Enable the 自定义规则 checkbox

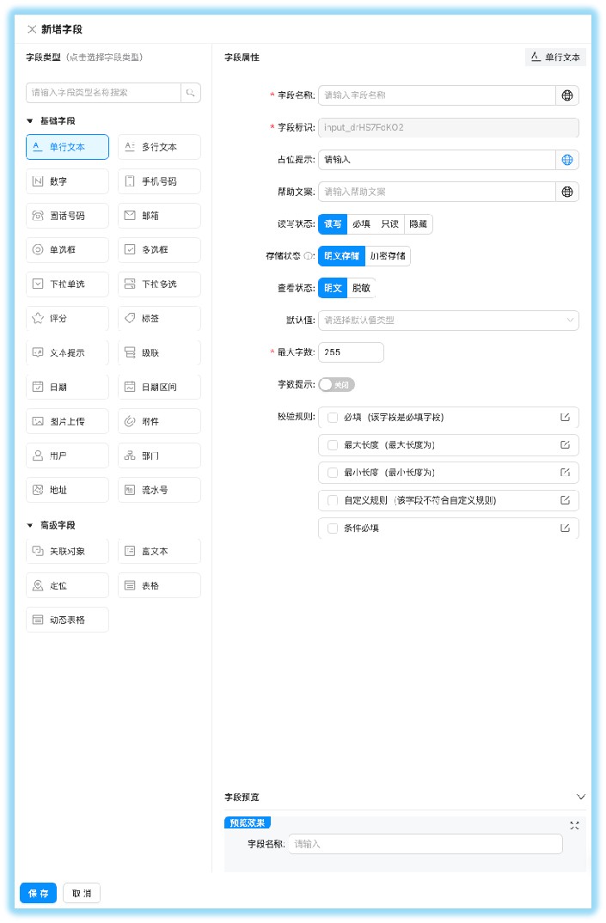tap(333, 500)
